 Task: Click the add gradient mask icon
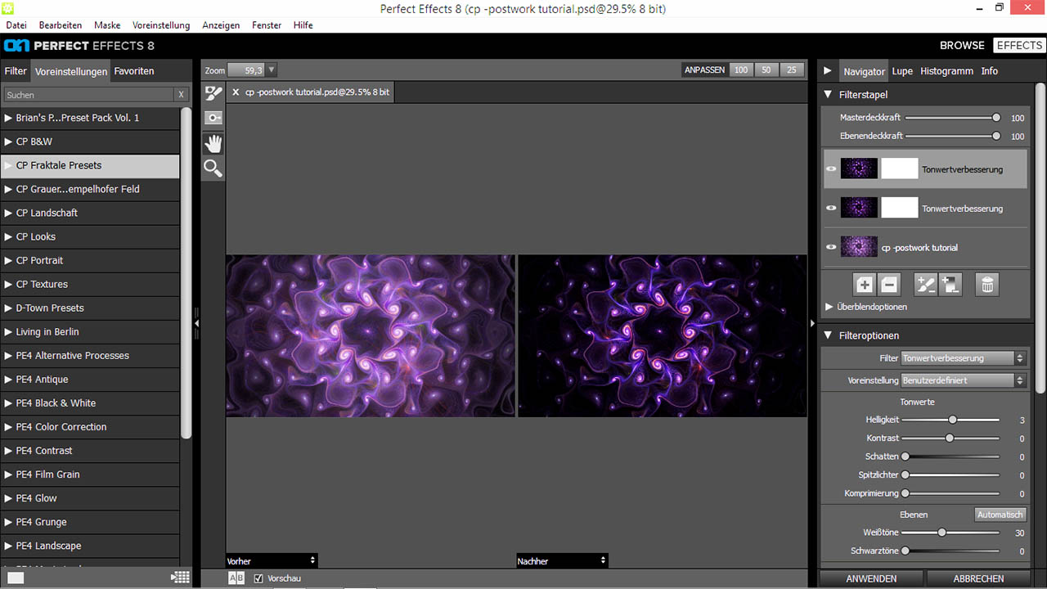(950, 285)
